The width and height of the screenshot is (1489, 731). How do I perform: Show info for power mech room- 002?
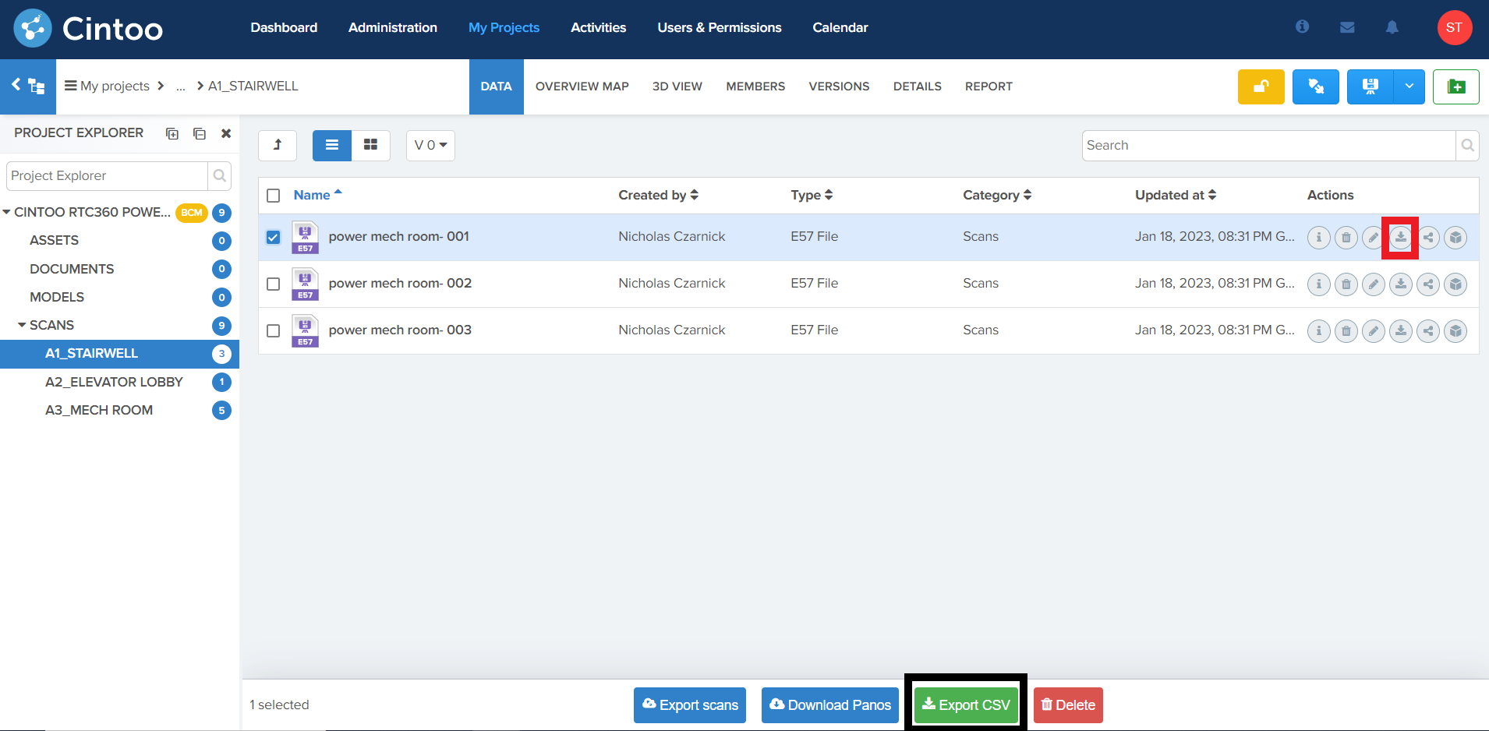(x=1318, y=284)
